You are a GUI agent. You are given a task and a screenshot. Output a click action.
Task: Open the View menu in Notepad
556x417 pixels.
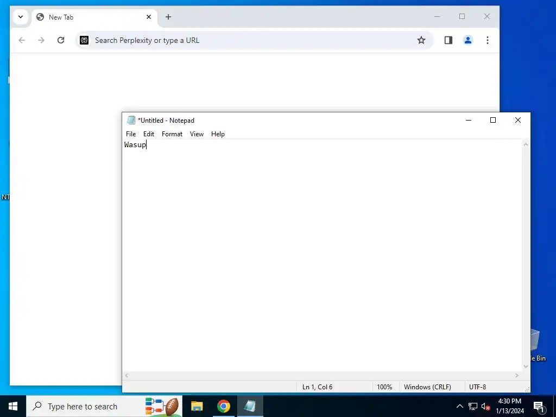click(x=197, y=134)
